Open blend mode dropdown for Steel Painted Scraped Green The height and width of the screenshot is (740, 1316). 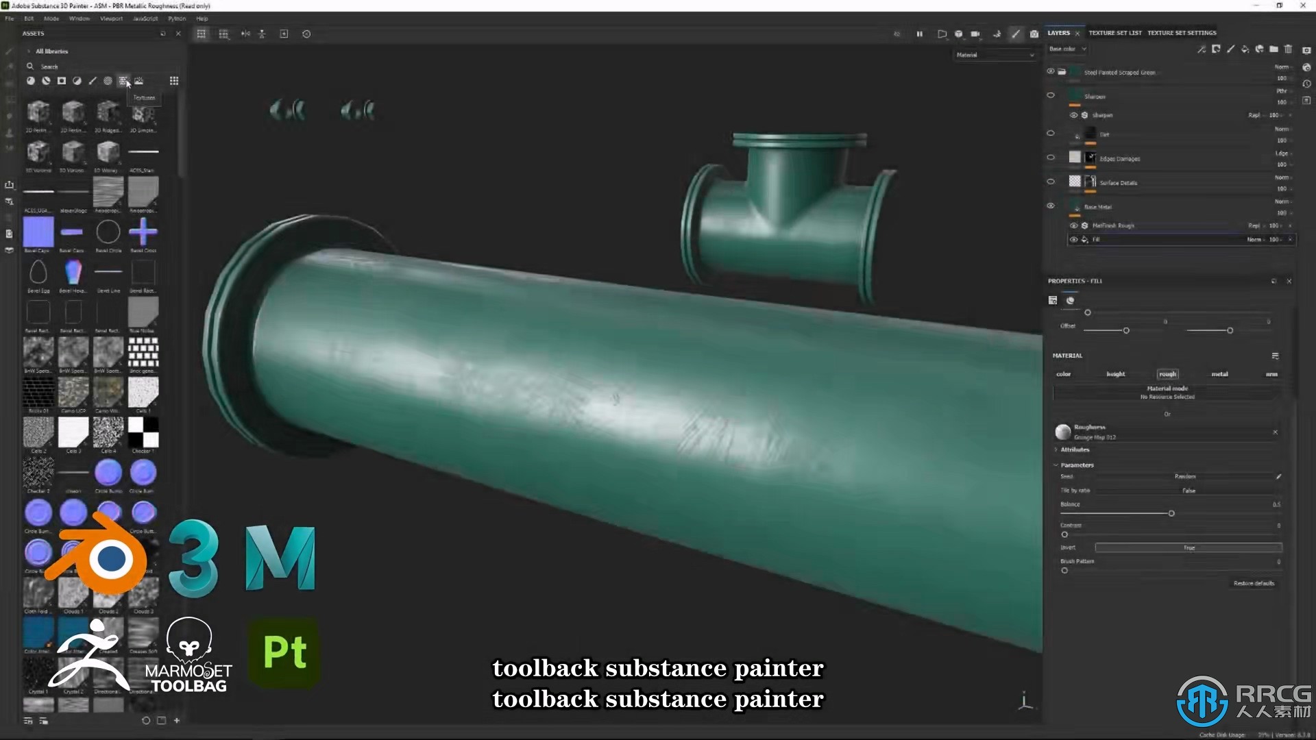1283,67
